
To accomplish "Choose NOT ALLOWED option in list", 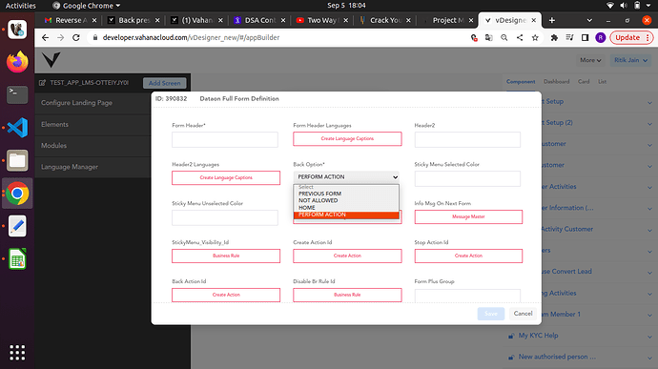I will pos(319,200).
